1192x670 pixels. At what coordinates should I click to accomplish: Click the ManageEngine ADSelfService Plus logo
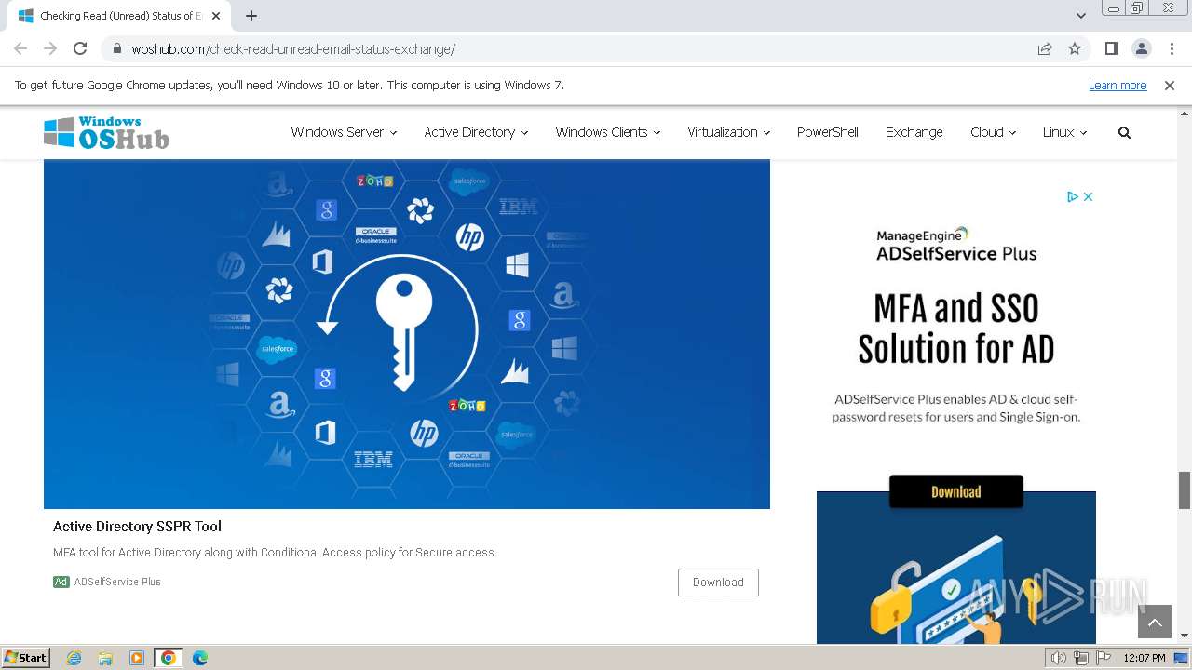(956, 245)
